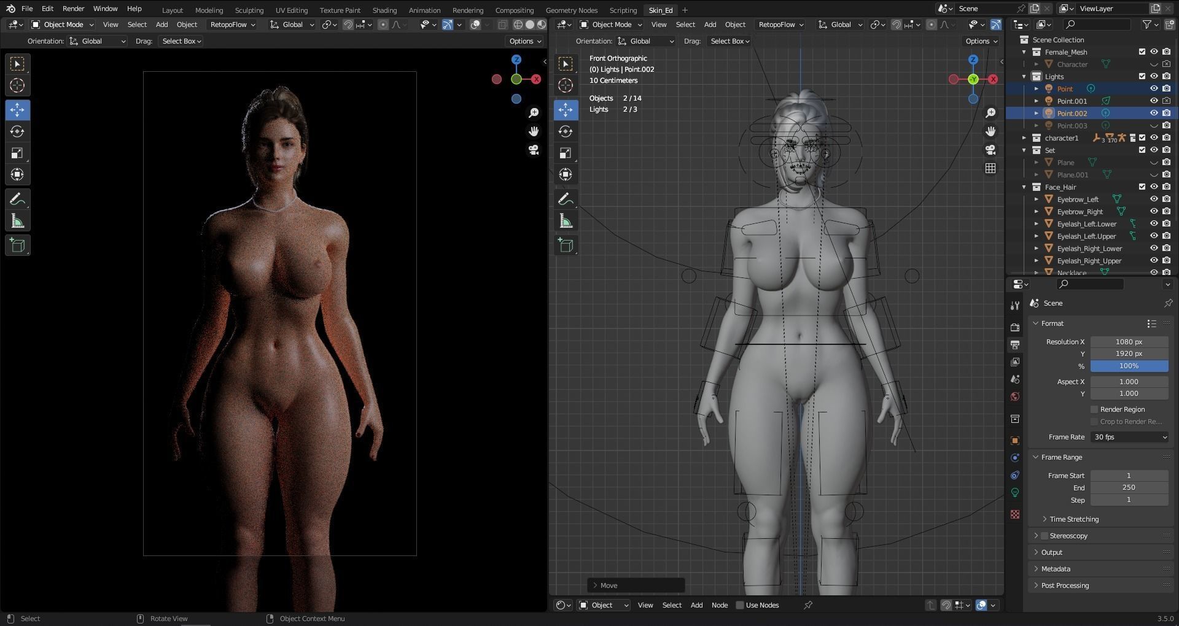Screen dimensions: 1179x626
Task: Open the File menu
Action: click(x=27, y=9)
